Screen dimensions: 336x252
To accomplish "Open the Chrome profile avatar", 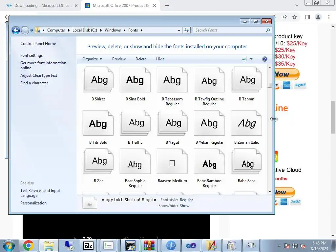I will coord(318,17).
